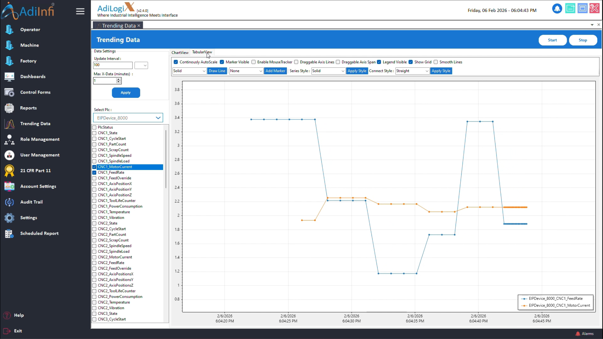Click the Role Management icon
The image size is (603, 339).
point(9,139)
